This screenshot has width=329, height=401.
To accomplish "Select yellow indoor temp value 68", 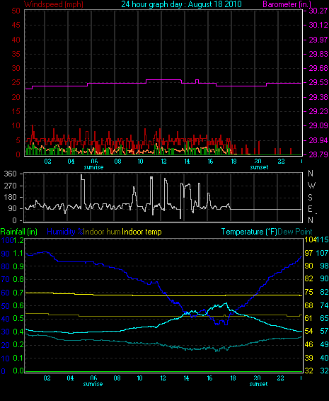I will coord(308,305).
